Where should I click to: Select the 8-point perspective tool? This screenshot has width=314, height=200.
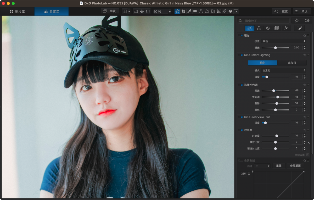tap(213, 11)
